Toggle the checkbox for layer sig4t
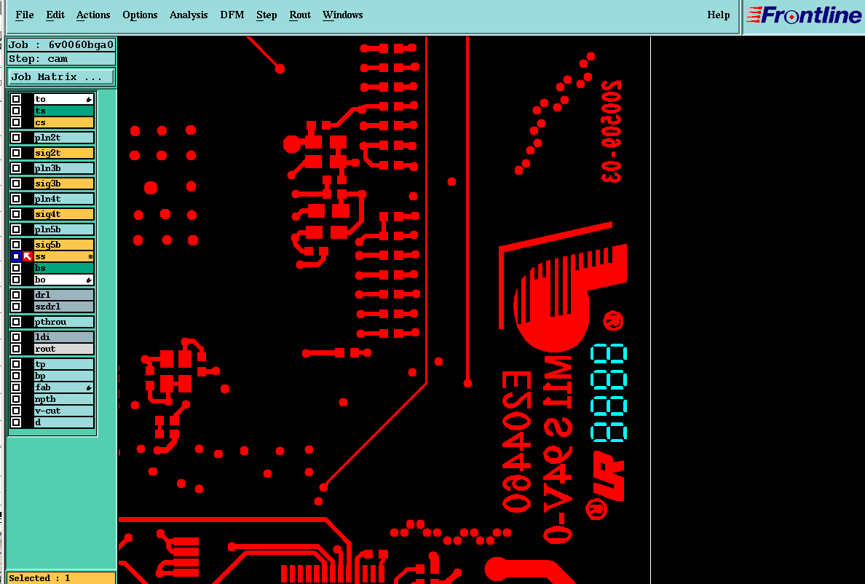 [x=16, y=214]
